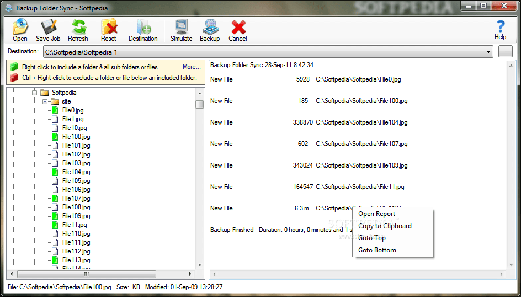The image size is (521, 297).
Task: Click log line for File107.jpg
Action: point(309,144)
